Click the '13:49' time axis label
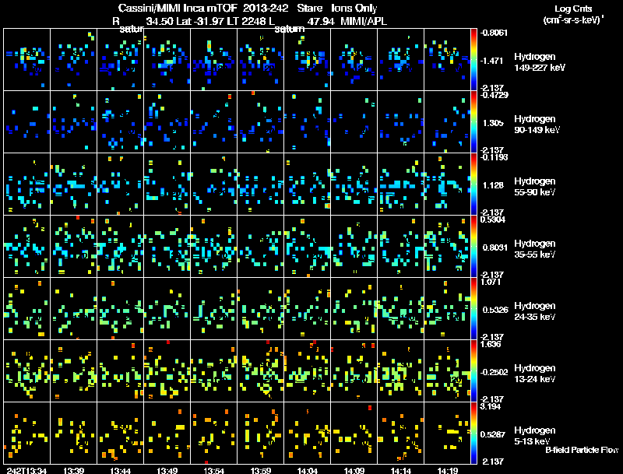 click(167, 471)
